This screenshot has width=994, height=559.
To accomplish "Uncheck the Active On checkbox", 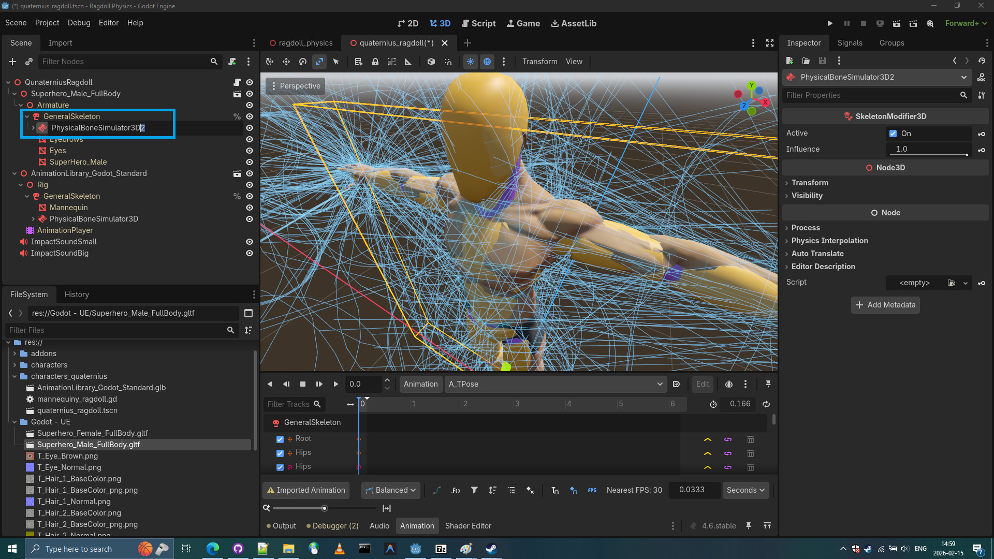I will click(x=893, y=134).
